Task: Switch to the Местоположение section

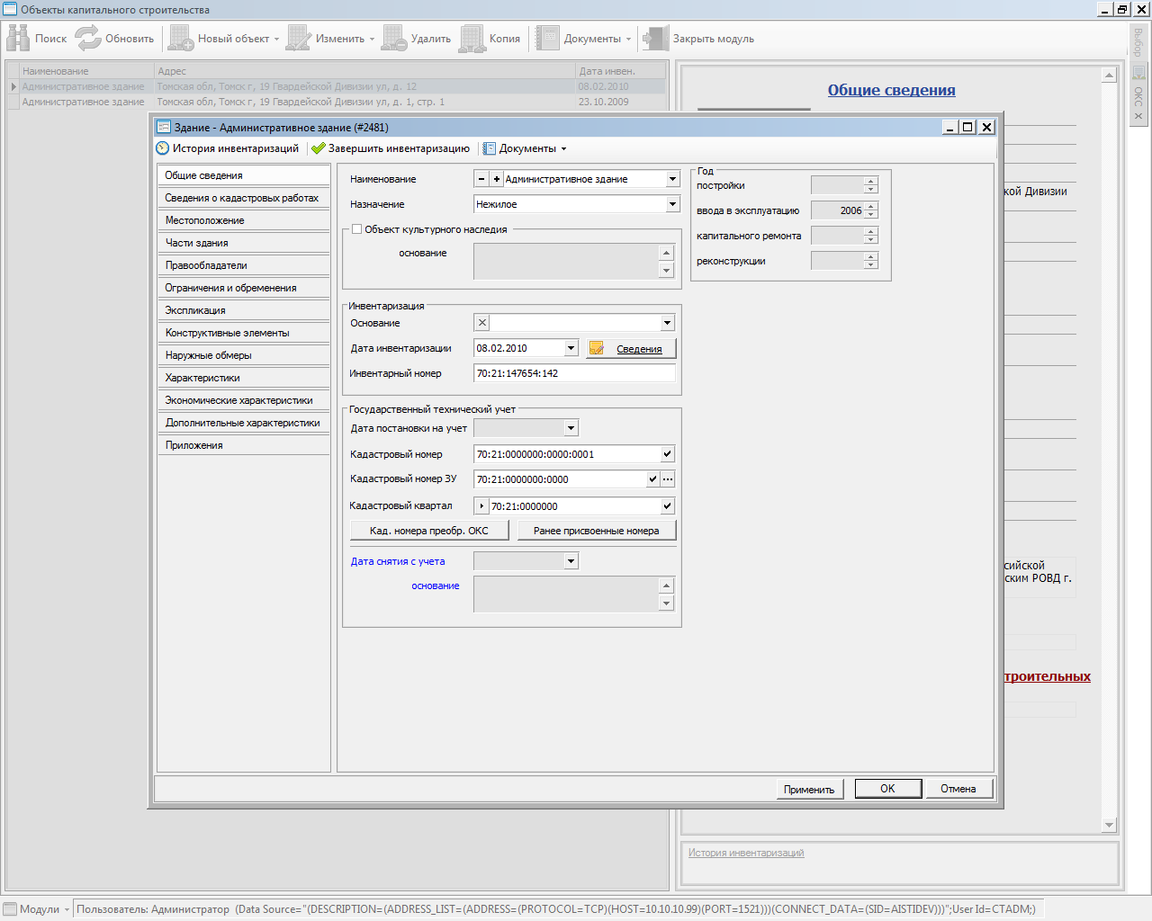Action: pyautogui.click(x=205, y=220)
